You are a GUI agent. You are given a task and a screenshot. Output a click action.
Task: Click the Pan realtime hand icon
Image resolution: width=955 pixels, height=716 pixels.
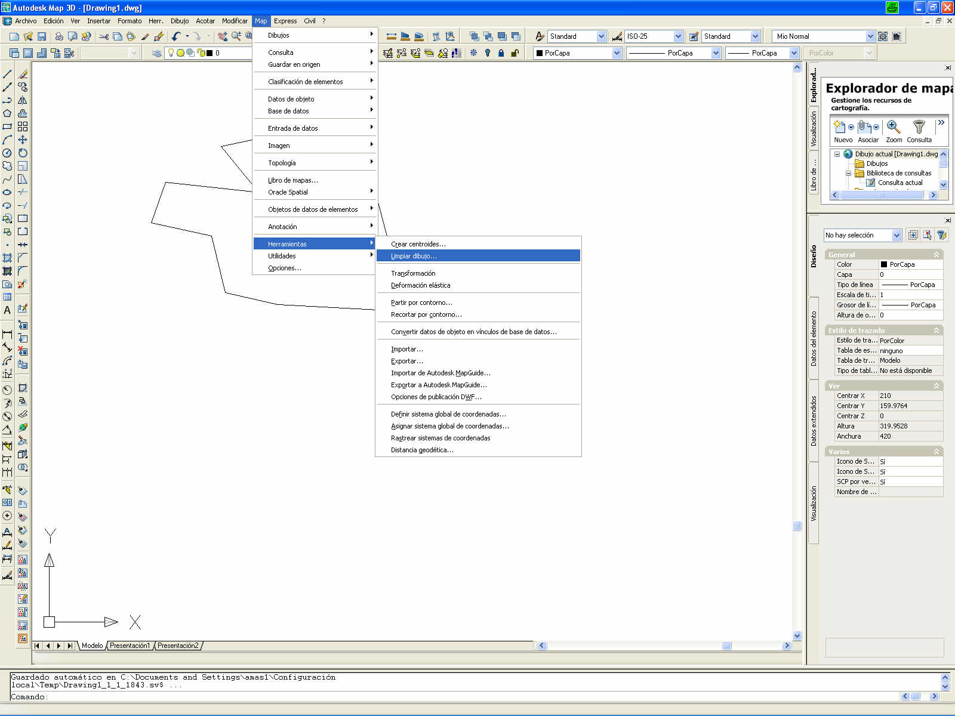pyautogui.click(x=223, y=36)
